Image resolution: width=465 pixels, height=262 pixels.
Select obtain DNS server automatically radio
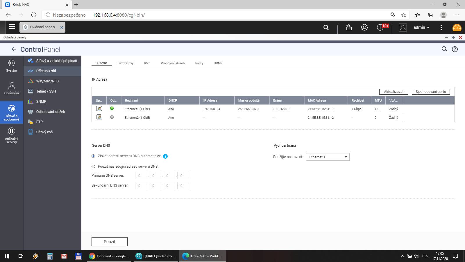(93, 156)
